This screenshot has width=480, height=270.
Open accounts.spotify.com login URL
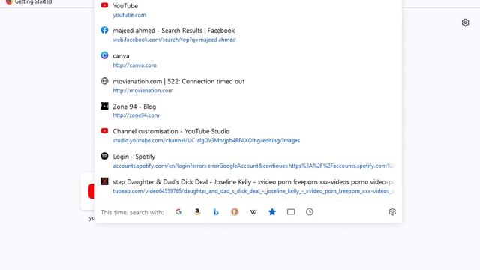(253, 166)
